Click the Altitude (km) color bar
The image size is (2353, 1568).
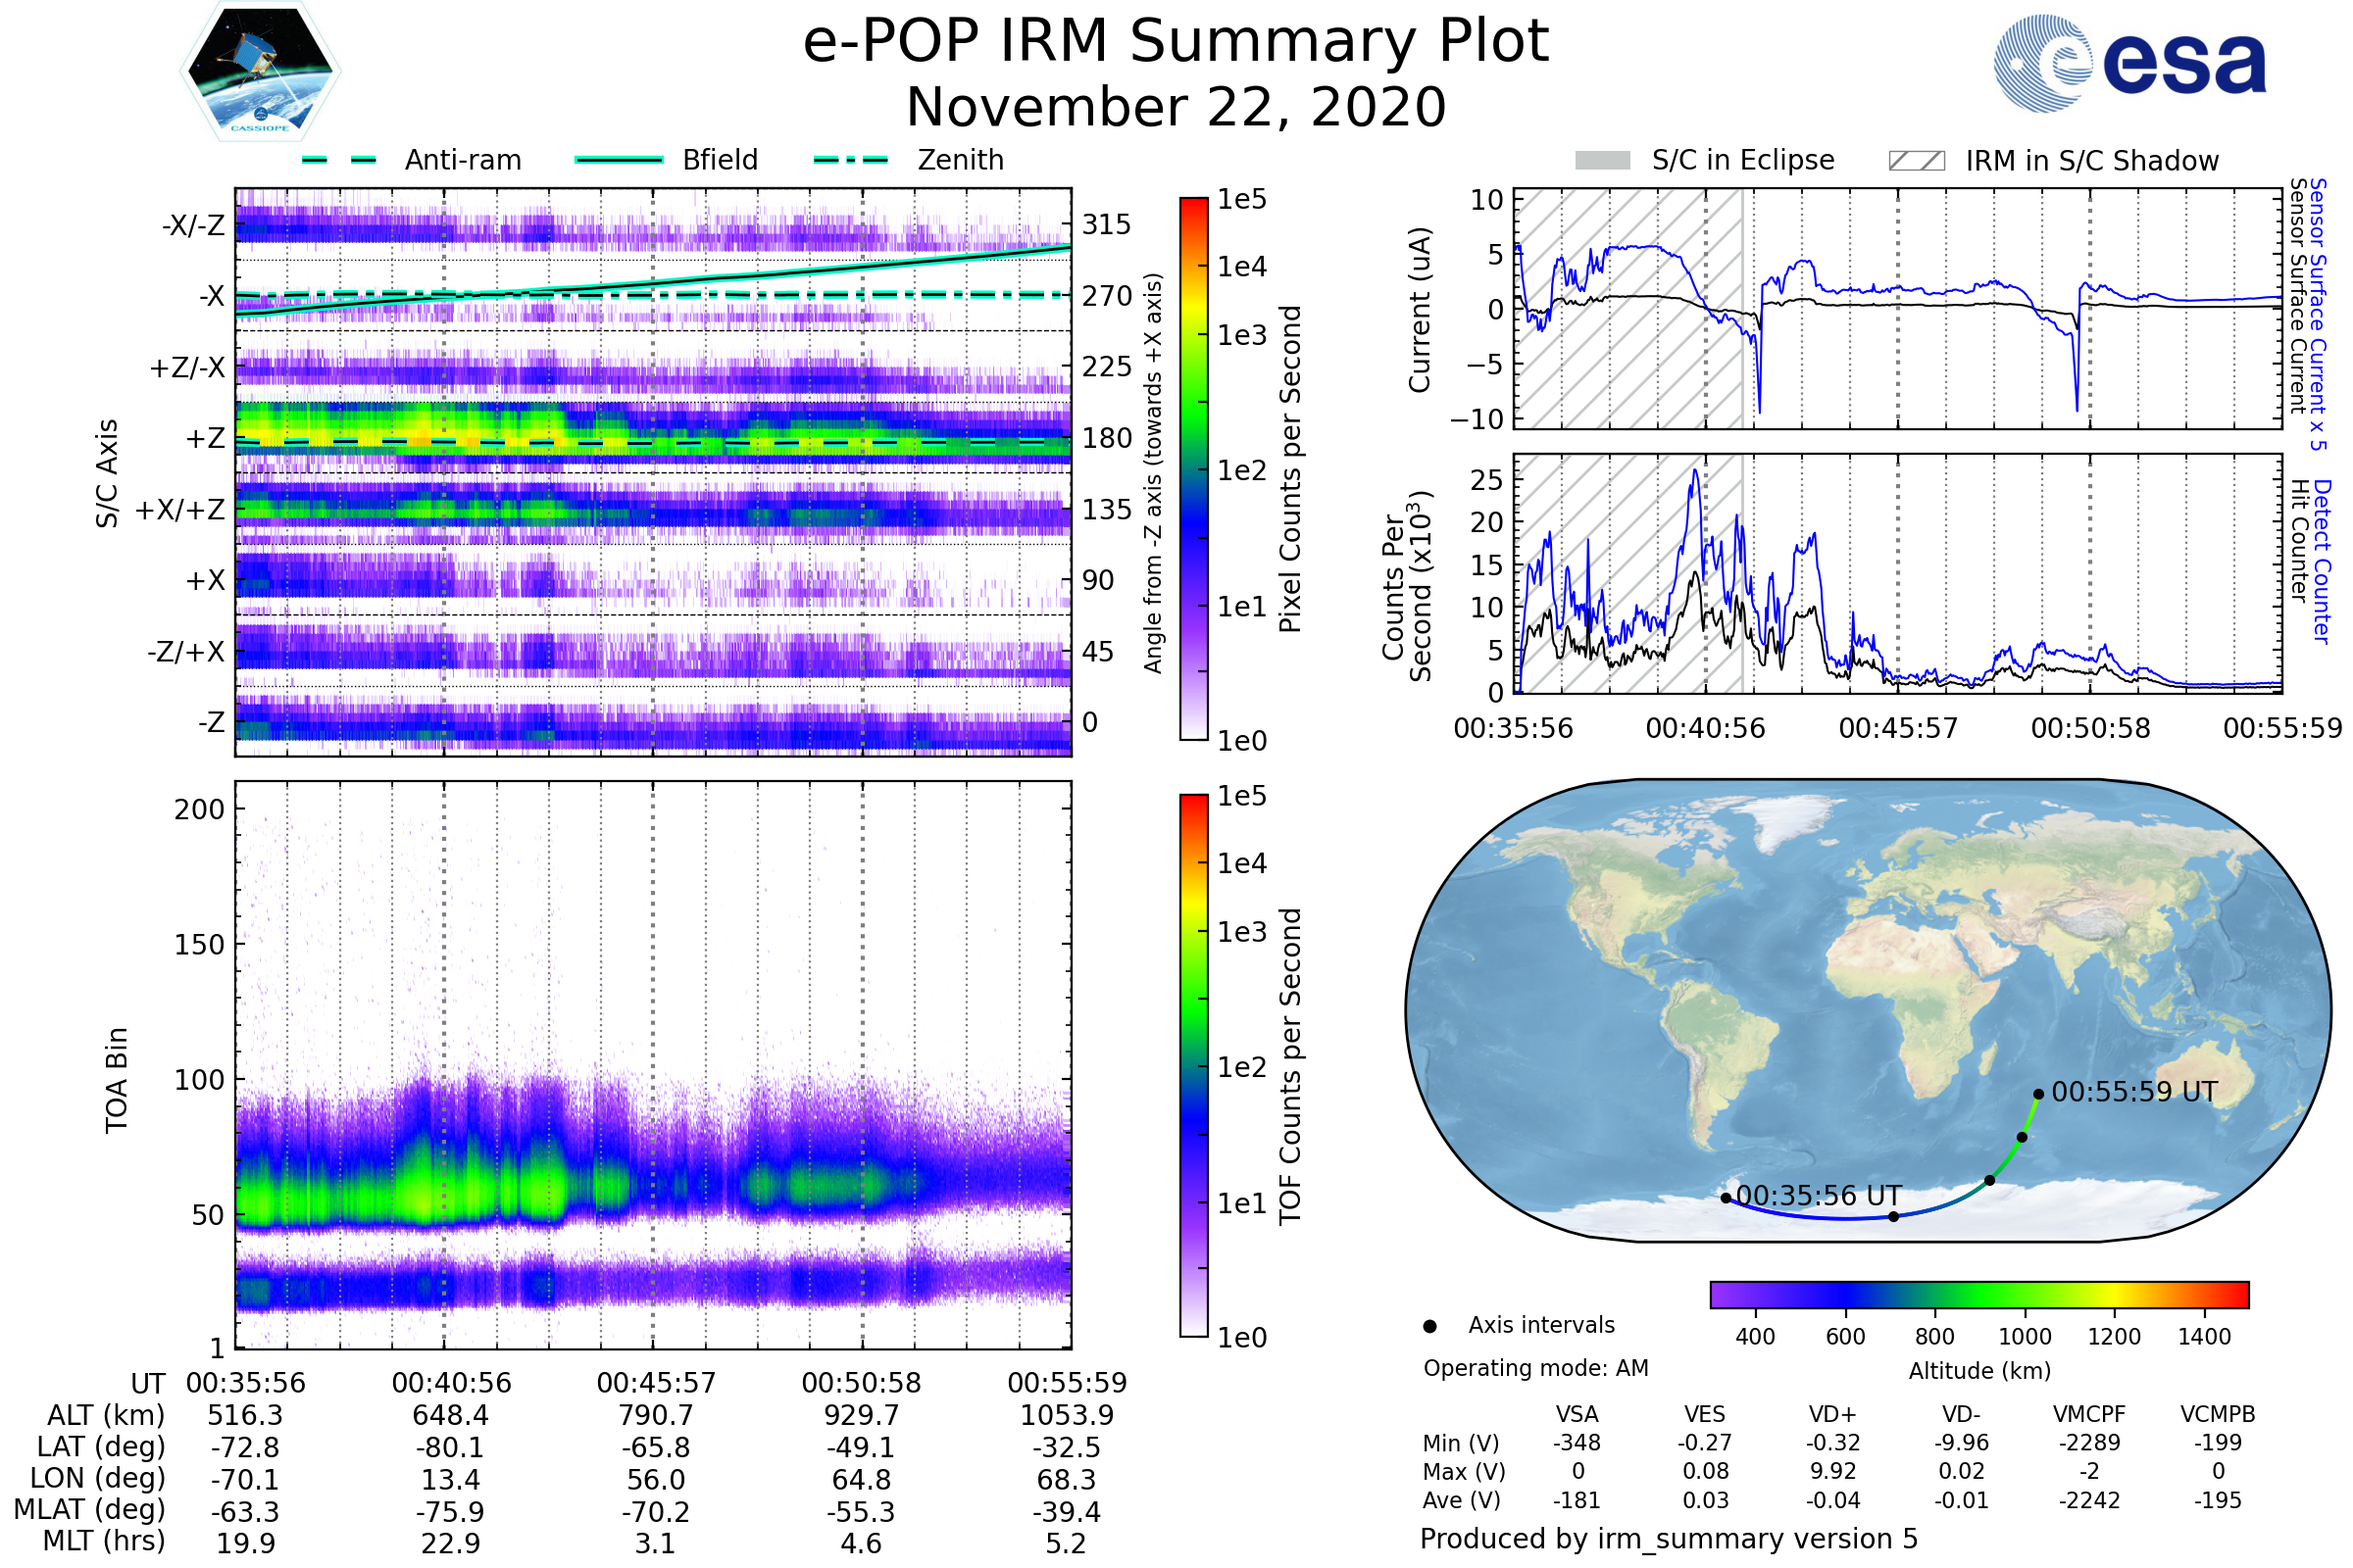pos(1978,1294)
